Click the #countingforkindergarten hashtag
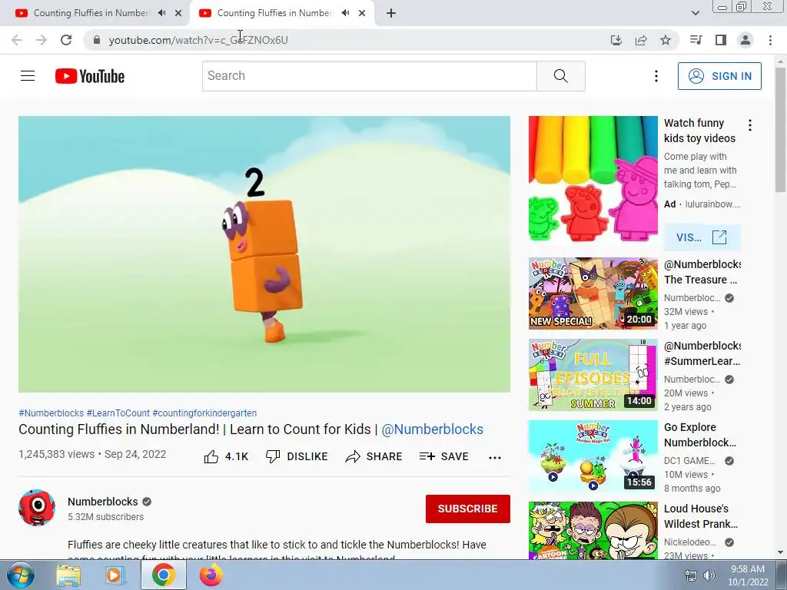This screenshot has width=787, height=590. [x=204, y=413]
